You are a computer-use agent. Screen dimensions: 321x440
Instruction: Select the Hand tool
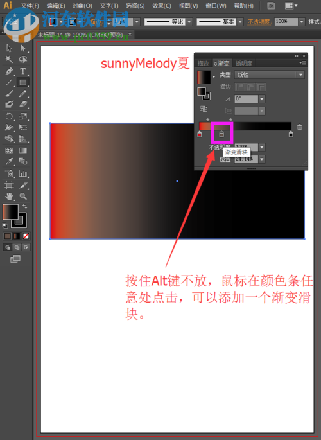click(x=9, y=197)
